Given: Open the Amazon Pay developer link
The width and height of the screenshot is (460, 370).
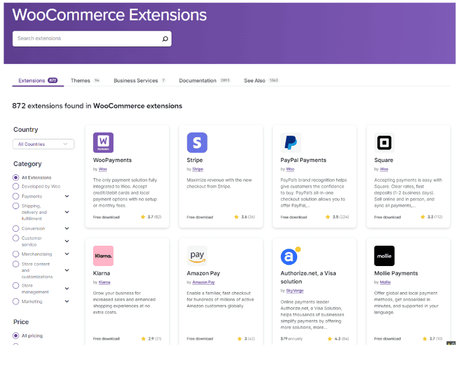Looking at the screenshot, I should point(204,282).
